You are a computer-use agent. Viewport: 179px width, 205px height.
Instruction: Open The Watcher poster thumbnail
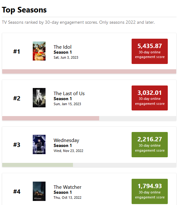click(x=39, y=191)
